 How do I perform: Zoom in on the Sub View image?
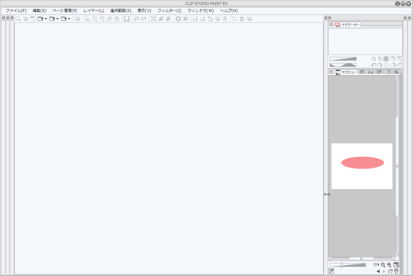click(x=389, y=265)
